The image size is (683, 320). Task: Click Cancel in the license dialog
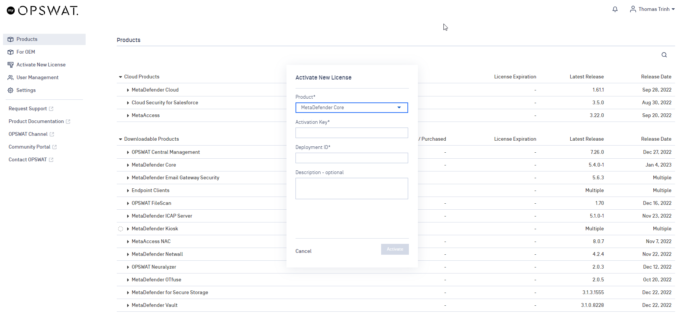click(303, 251)
